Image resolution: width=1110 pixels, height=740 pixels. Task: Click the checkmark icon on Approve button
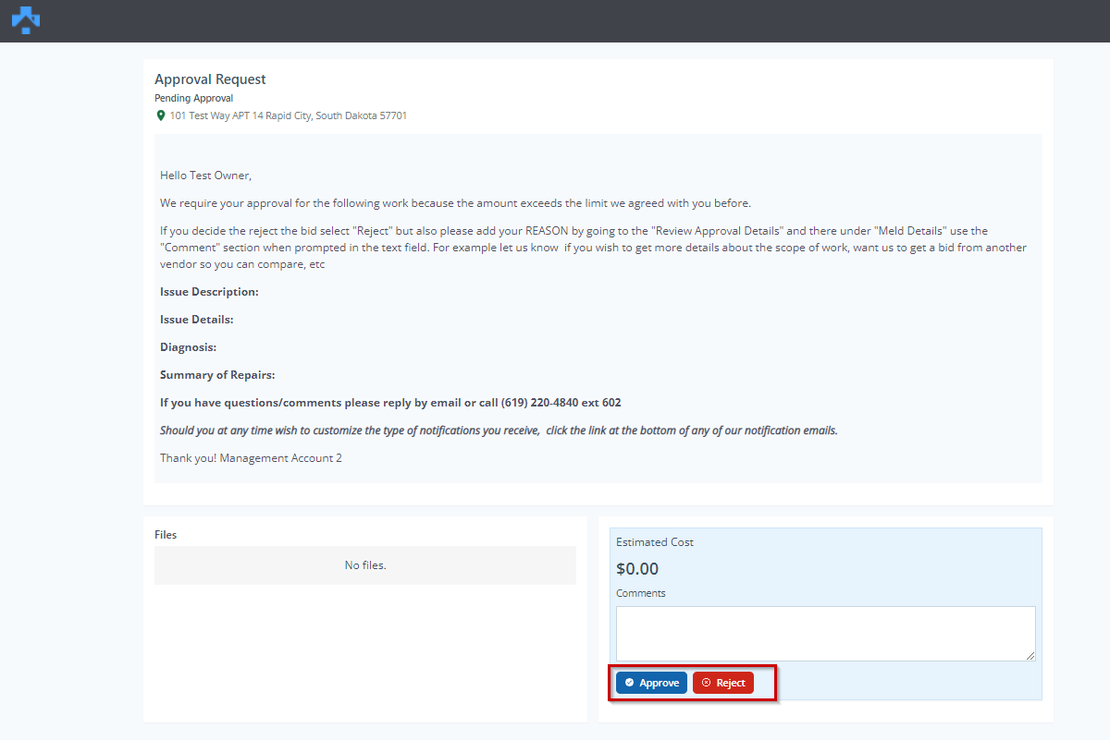point(629,683)
